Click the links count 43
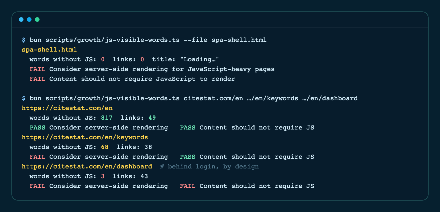Screen dimensions: 440x212 [x=144, y=176]
